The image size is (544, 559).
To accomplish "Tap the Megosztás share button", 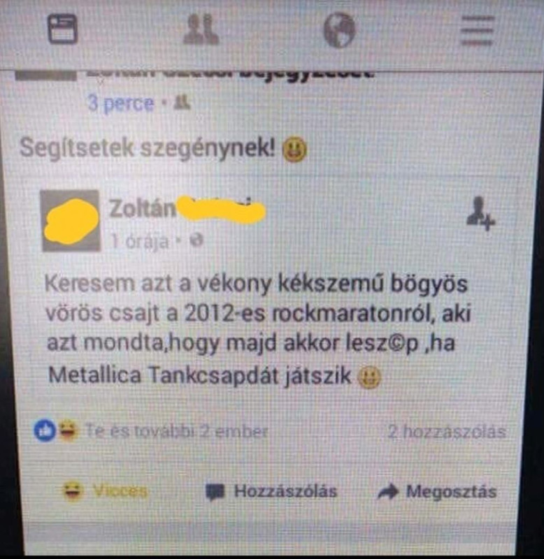I will (437, 492).
